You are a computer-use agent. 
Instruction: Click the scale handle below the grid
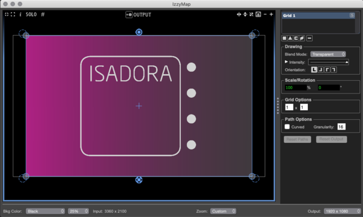[139, 180]
